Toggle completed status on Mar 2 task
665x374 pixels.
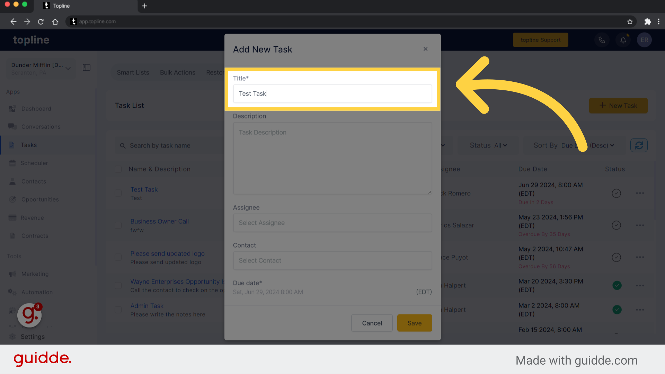click(x=617, y=310)
